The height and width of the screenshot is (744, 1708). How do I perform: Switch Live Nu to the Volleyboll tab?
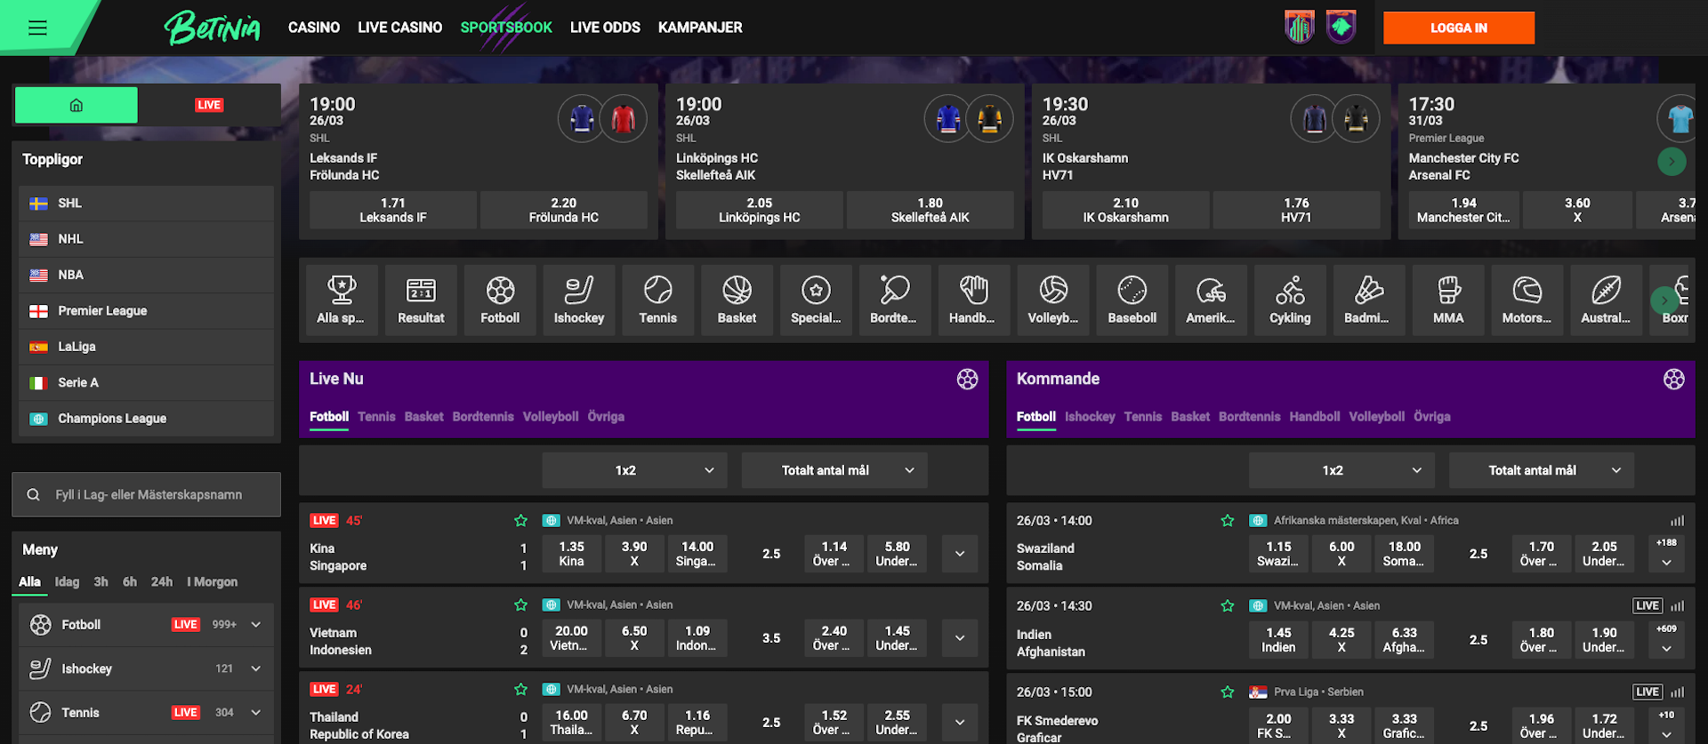(551, 417)
